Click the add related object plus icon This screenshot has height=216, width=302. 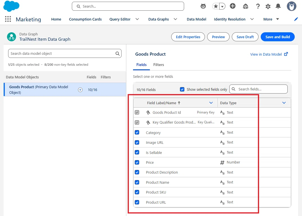pyautogui.click(x=80, y=90)
